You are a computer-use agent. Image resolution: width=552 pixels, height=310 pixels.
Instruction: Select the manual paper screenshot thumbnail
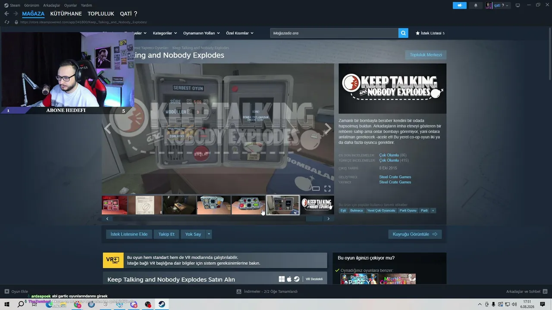tap(144, 205)
